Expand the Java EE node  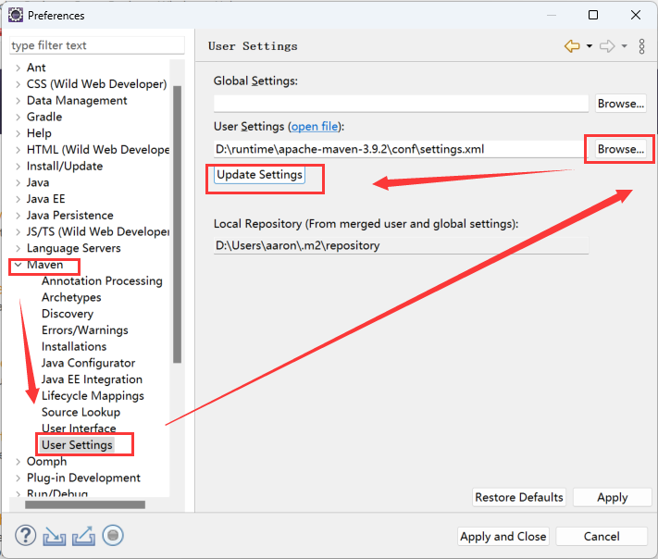(18, 199)
